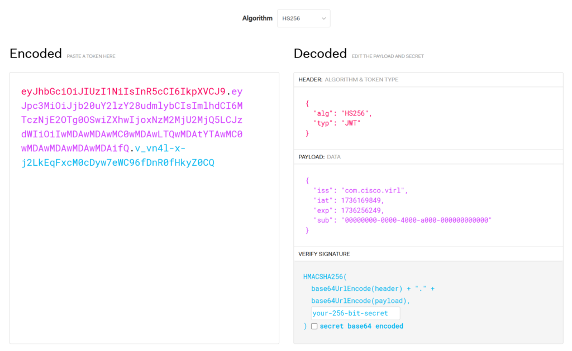Click the VERIFY SIGNATURE section bar

point(324,253)
